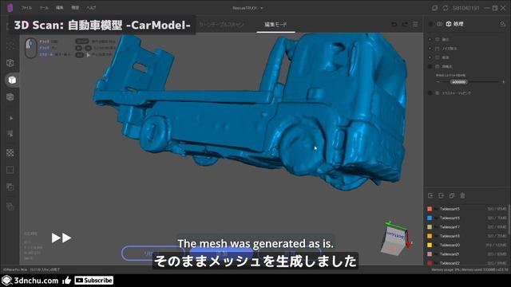This screenshot has height=287, width=511.
Task: Toggle the round dot left of 処理 header
Action: [x=430, y=24]
